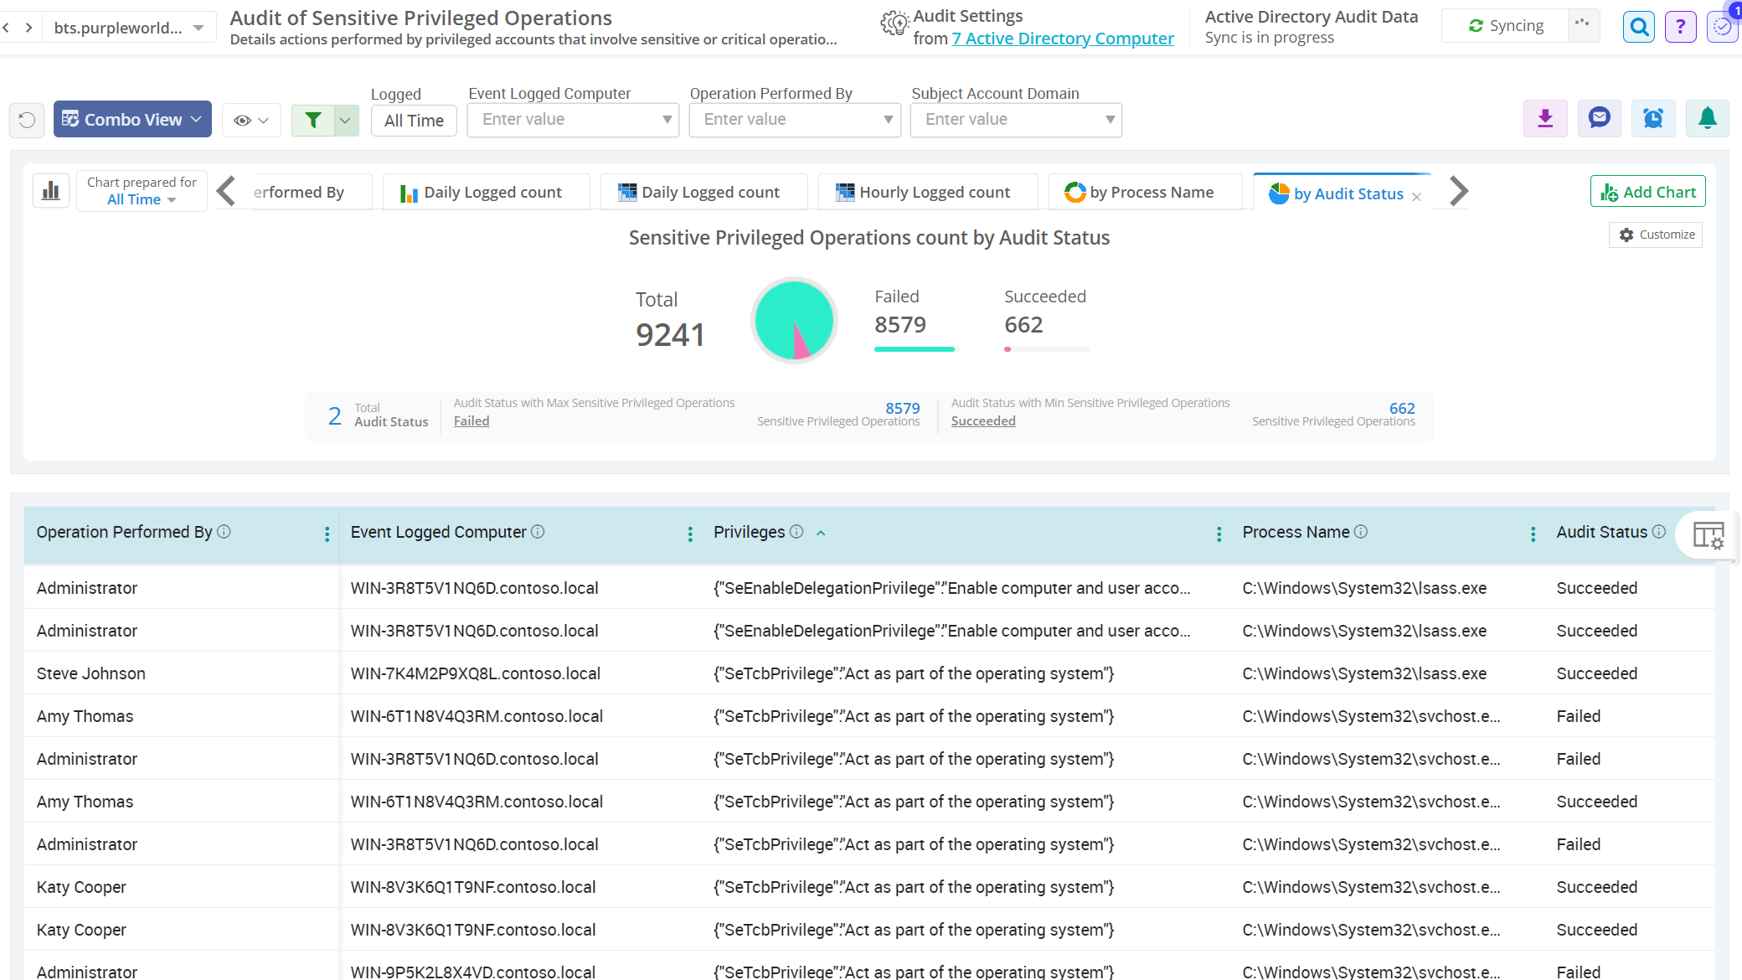Open Subject Account Domain filter dropdown
Image resolution: width=1742 pixels, height=980 pixels.
coord(1016,120)
